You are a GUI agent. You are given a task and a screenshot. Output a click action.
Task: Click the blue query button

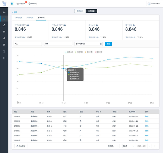108,44
